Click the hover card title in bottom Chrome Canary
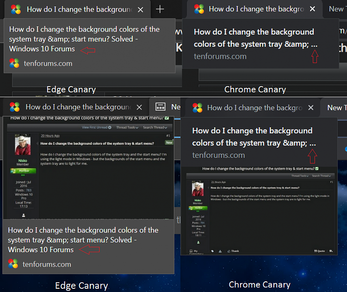 254,137
